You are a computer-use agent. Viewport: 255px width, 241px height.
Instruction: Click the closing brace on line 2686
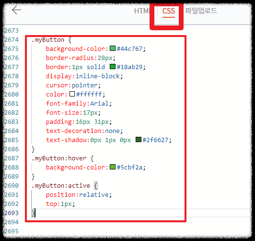pos(33,149)
